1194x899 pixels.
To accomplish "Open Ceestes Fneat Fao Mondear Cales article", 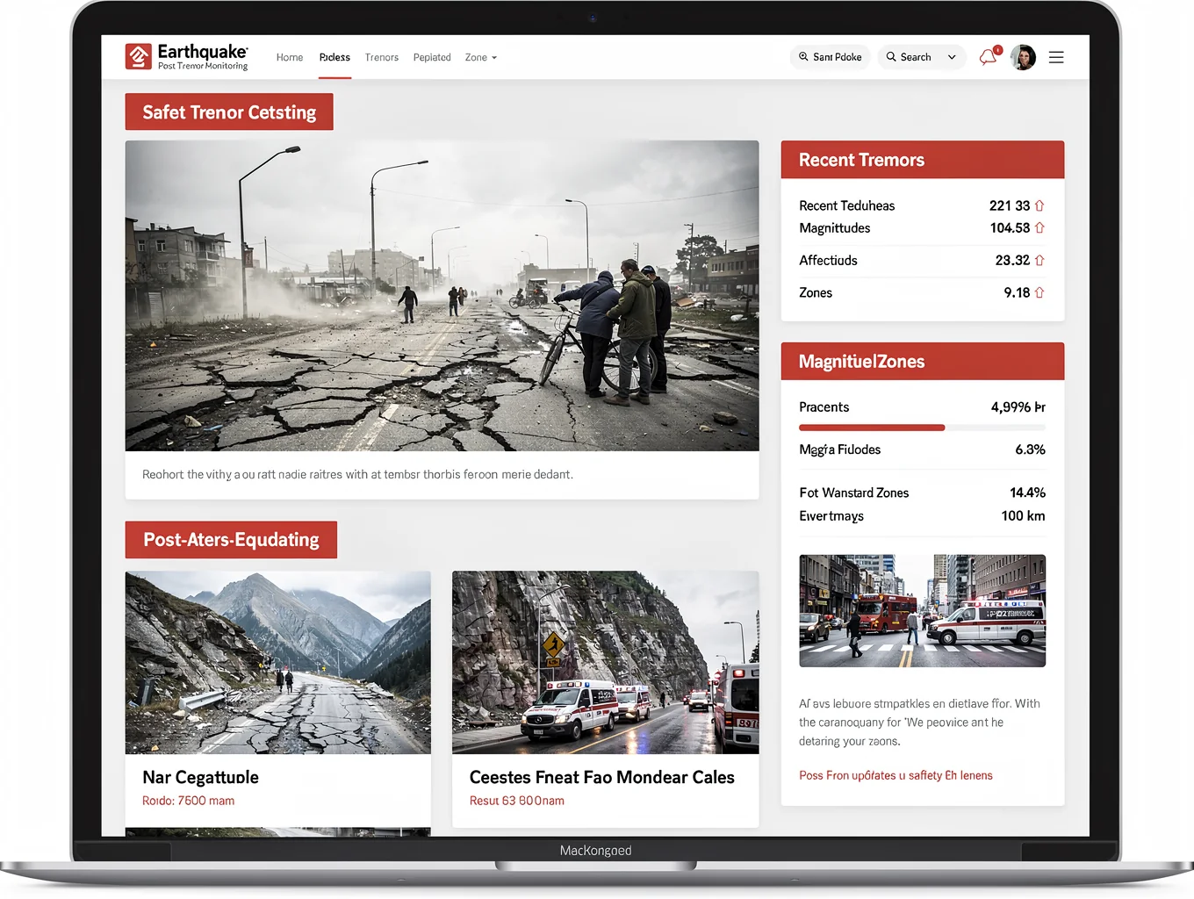I will (602, 778).
